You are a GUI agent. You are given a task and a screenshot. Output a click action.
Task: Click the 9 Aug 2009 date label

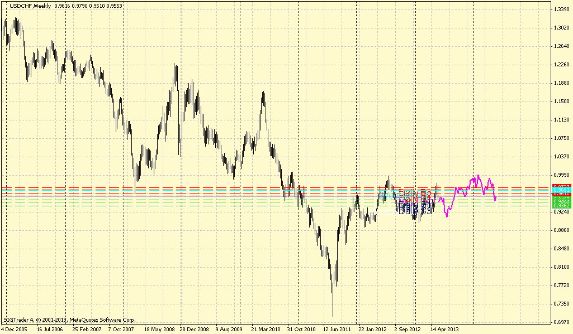[229, 329]
